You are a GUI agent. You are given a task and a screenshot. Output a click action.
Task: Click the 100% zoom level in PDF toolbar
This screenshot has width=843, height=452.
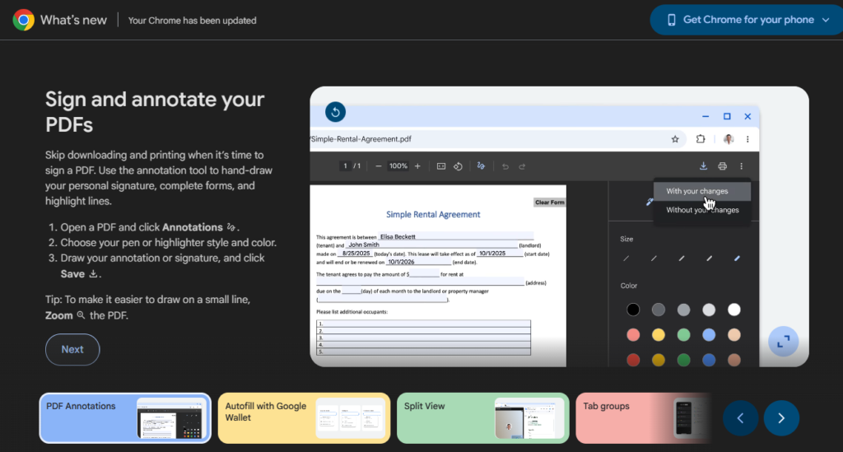click(398, 166)
